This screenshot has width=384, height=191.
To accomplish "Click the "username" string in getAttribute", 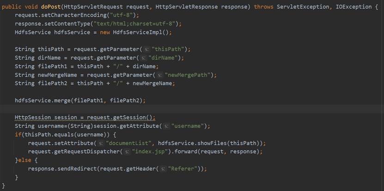I will click(188, 126).
